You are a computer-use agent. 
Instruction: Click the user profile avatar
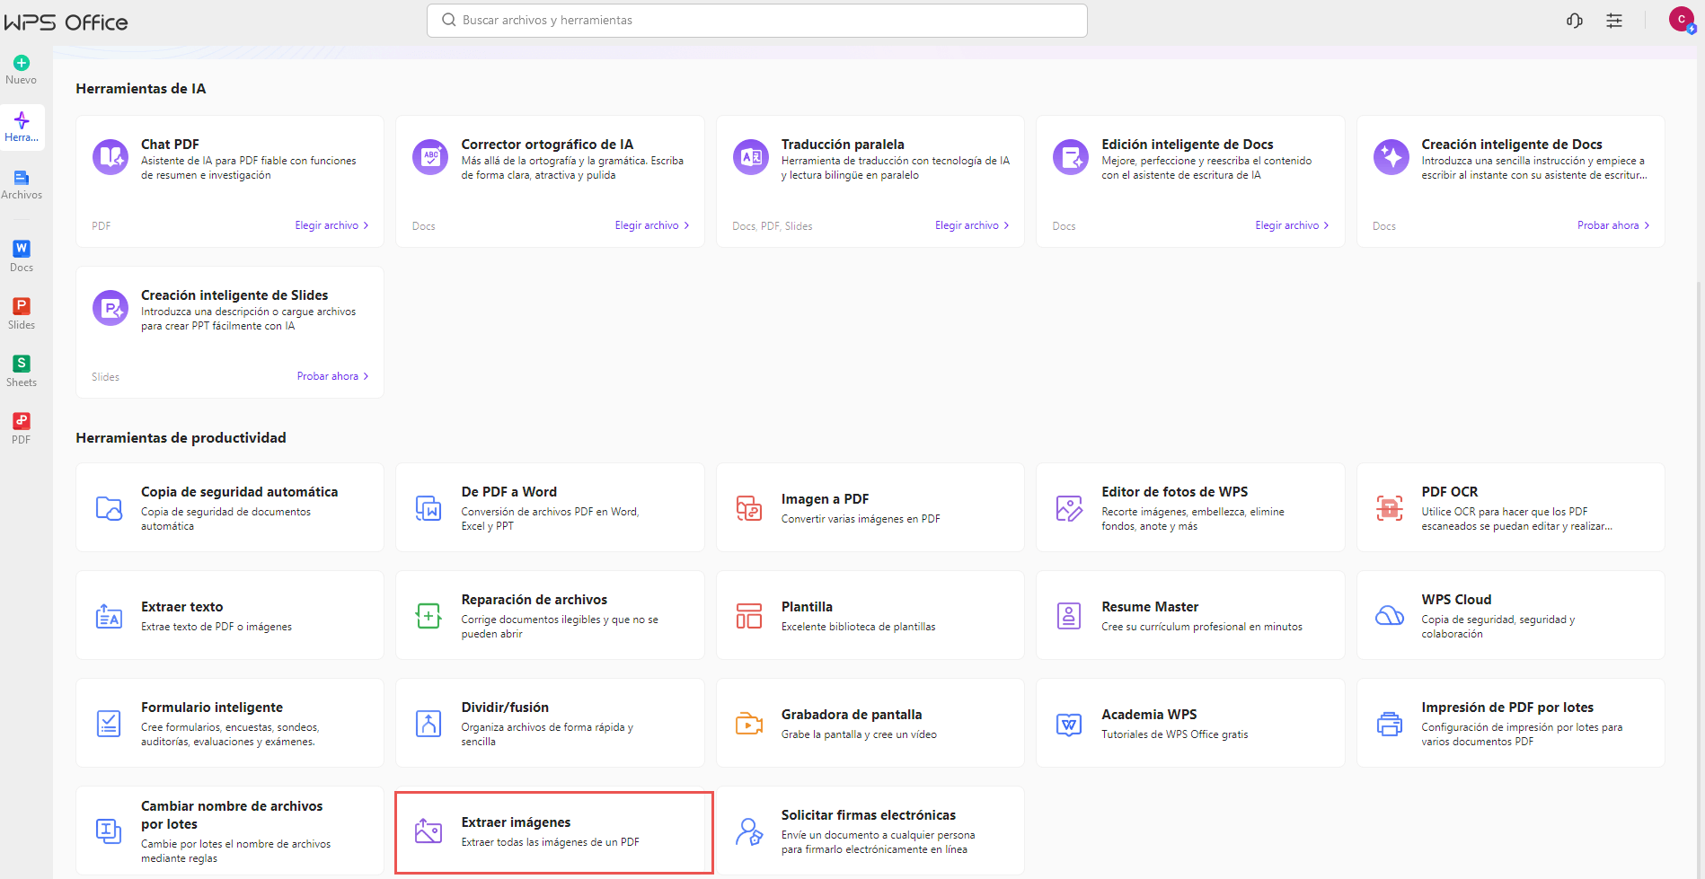click(1681, 20)
